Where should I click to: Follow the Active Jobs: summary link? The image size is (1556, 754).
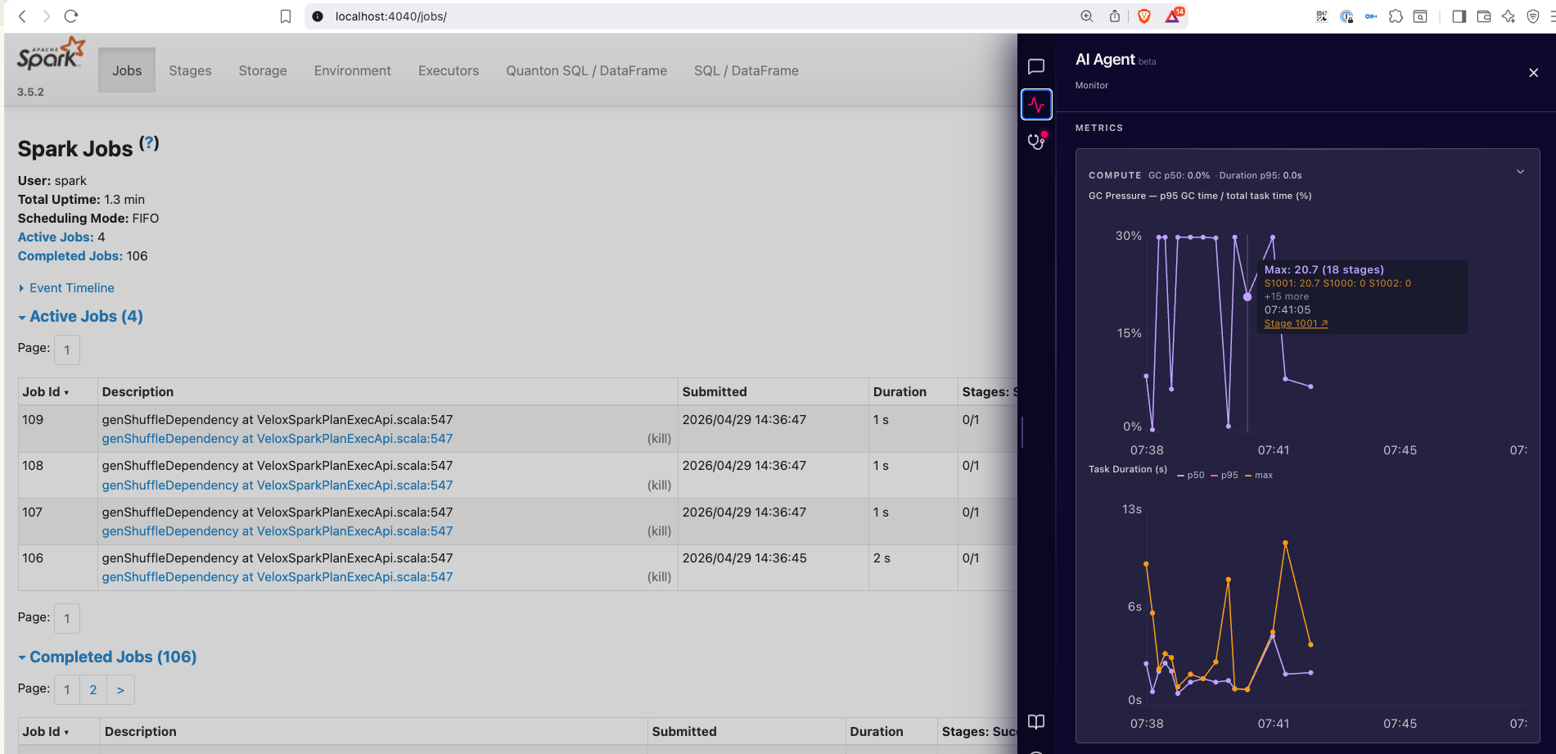[x=56, y=237]
